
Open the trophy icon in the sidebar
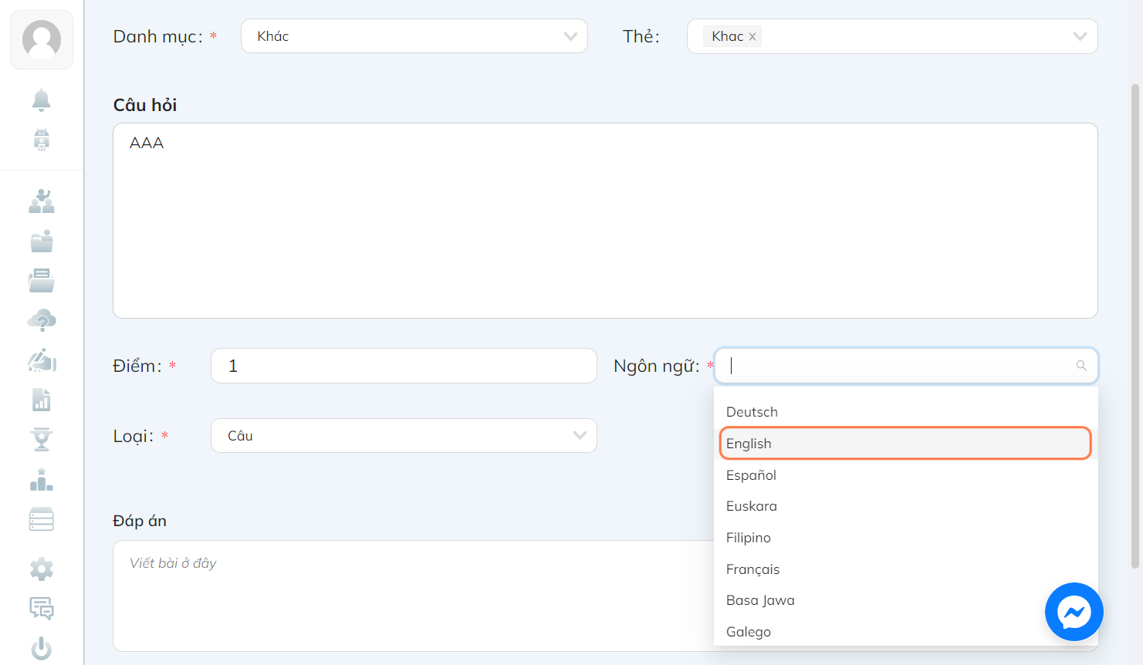(42, 440)
